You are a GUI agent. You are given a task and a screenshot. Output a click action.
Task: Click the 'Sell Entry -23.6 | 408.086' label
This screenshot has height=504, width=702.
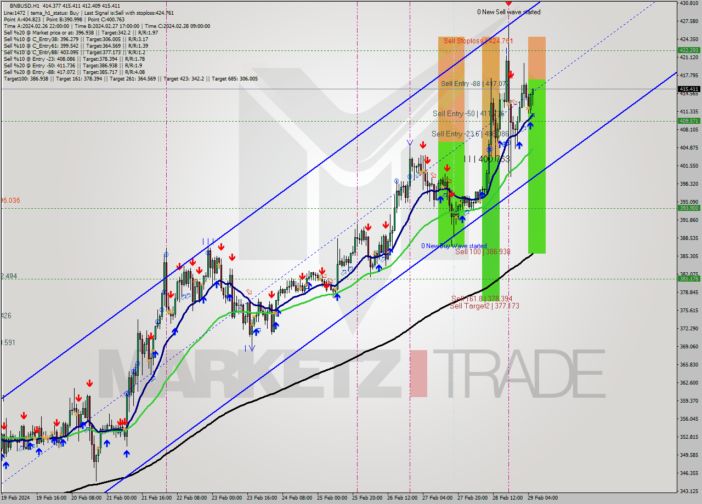click(x=469, y=134)
